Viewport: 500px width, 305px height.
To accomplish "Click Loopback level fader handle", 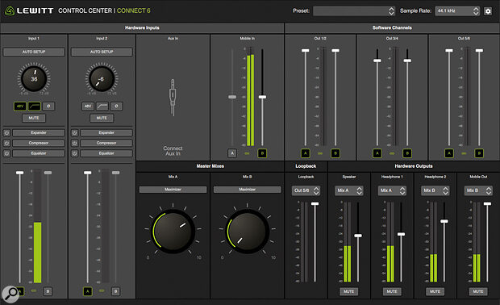I will 315,203.
